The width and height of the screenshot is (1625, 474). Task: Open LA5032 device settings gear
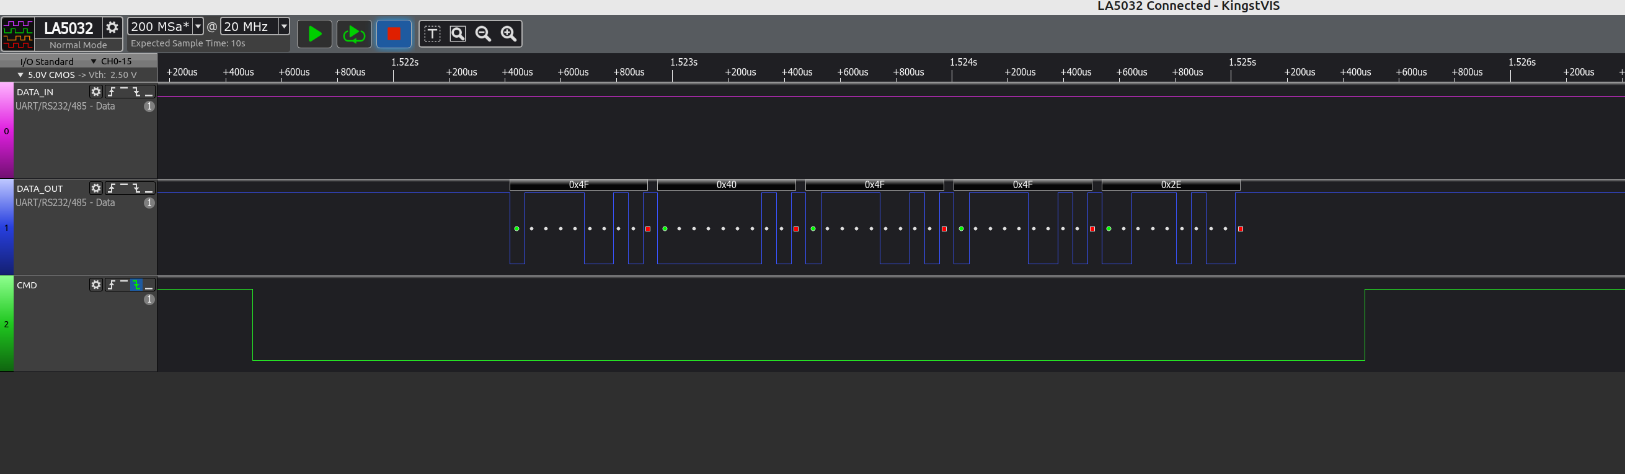[x=112, y=28]
